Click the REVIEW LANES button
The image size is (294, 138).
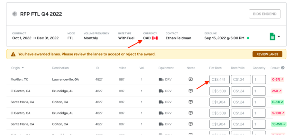[267, 54]
